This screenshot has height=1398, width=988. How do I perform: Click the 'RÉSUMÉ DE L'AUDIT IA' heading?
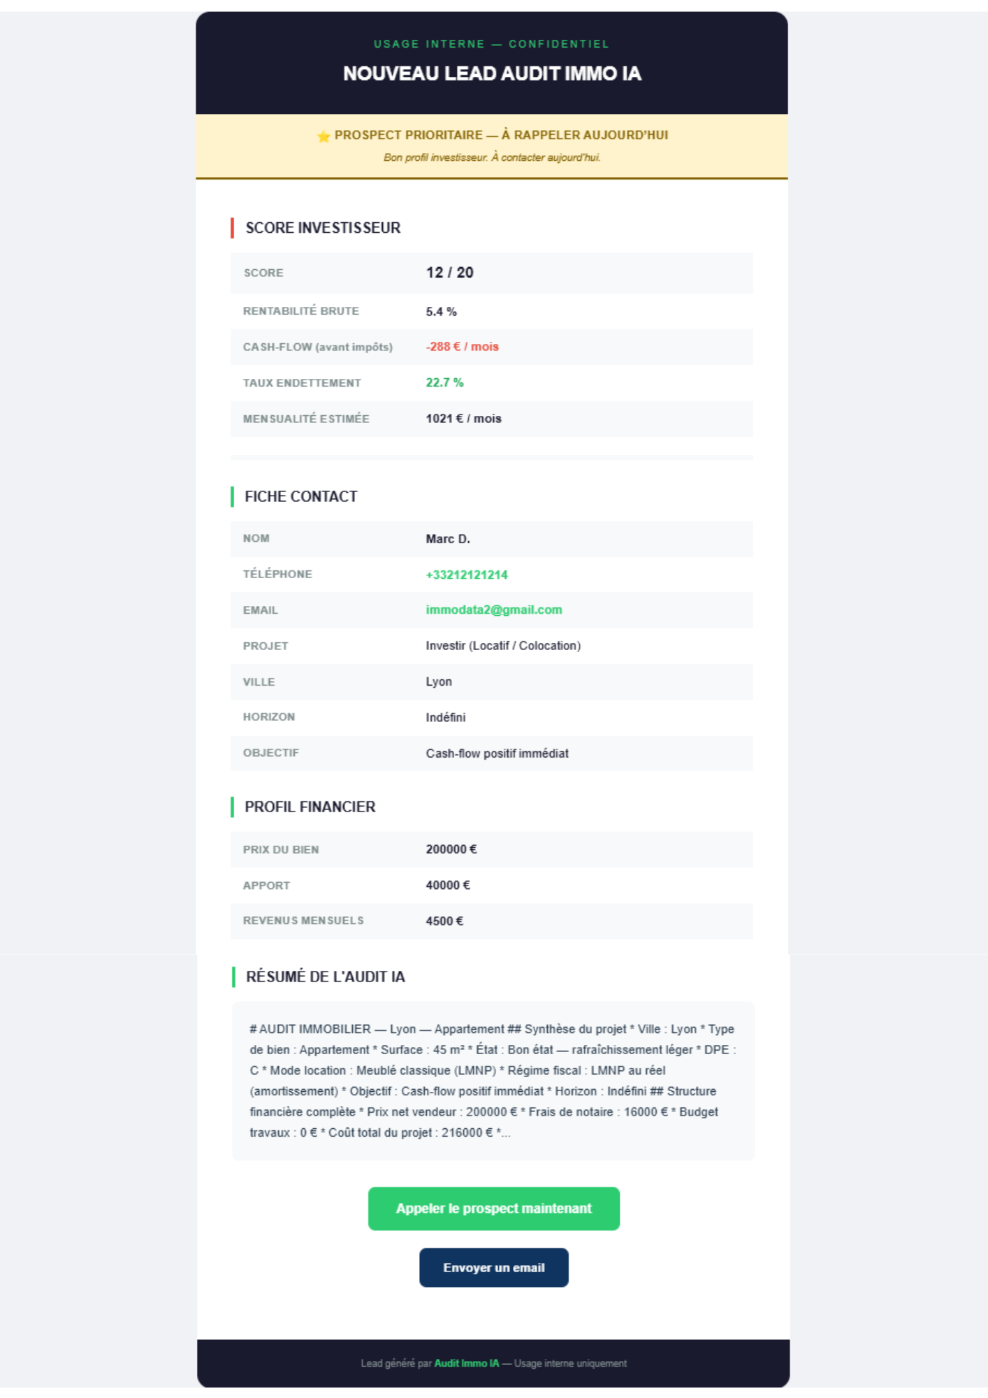[325, 977]
